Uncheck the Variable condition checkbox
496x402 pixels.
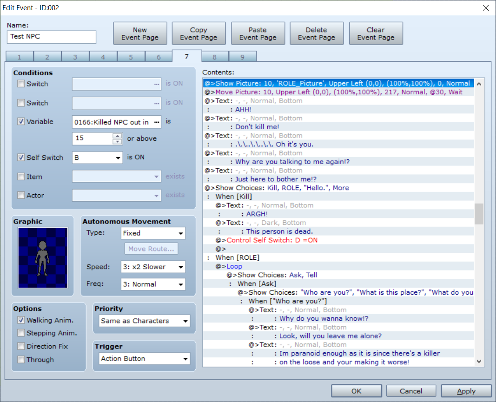coord(21,121)
